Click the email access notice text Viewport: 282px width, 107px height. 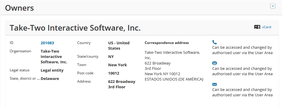[242, 92]
